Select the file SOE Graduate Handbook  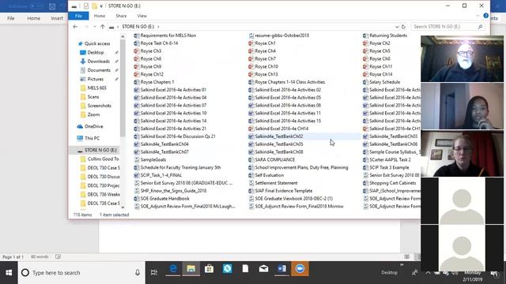pyautogui.click(x=164, y=199)
